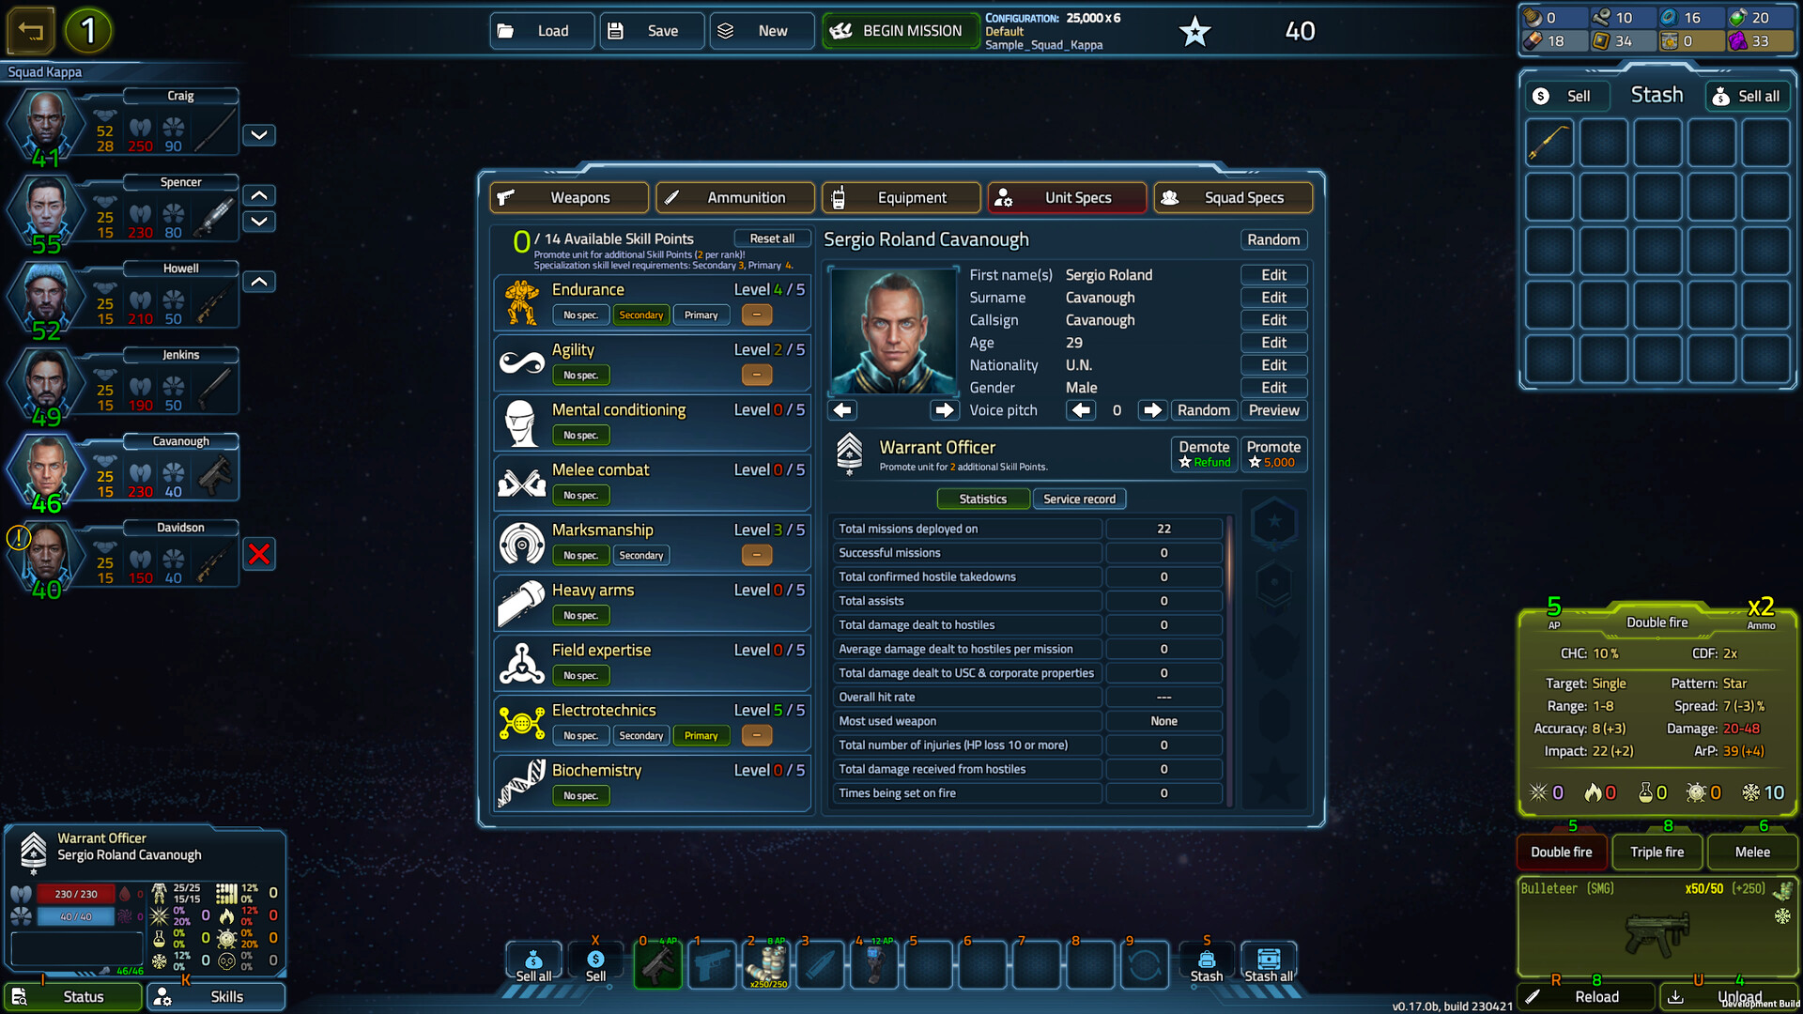
Task: Drag voice pitch slider control
Action: pyautogui.click(x=1117, y=409)
